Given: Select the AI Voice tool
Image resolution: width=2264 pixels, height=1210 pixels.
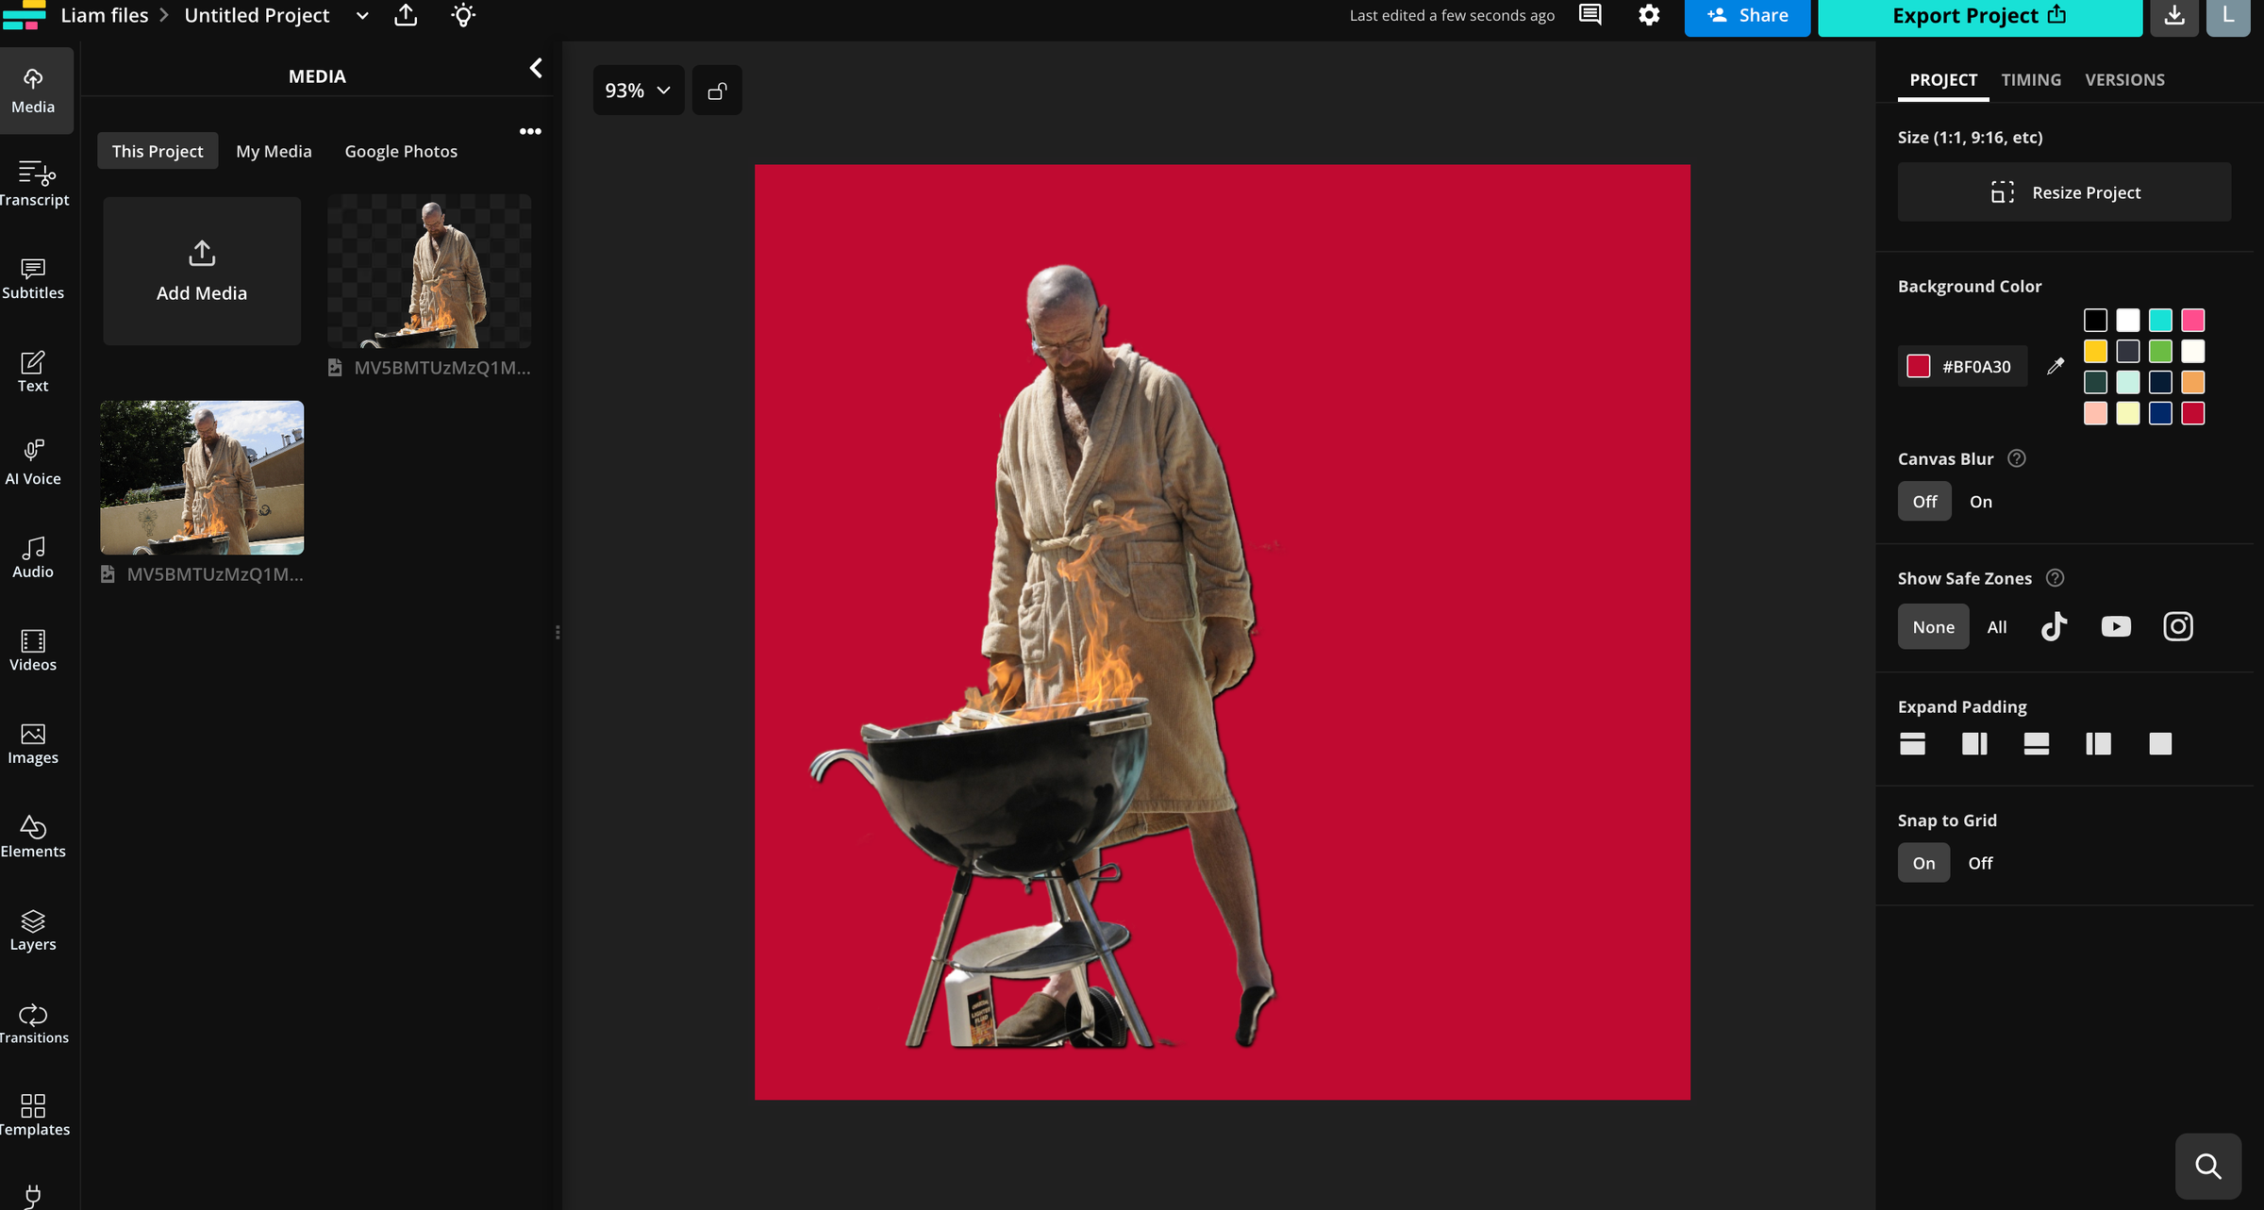Looking at the screenshot, I should click(33, 461).
